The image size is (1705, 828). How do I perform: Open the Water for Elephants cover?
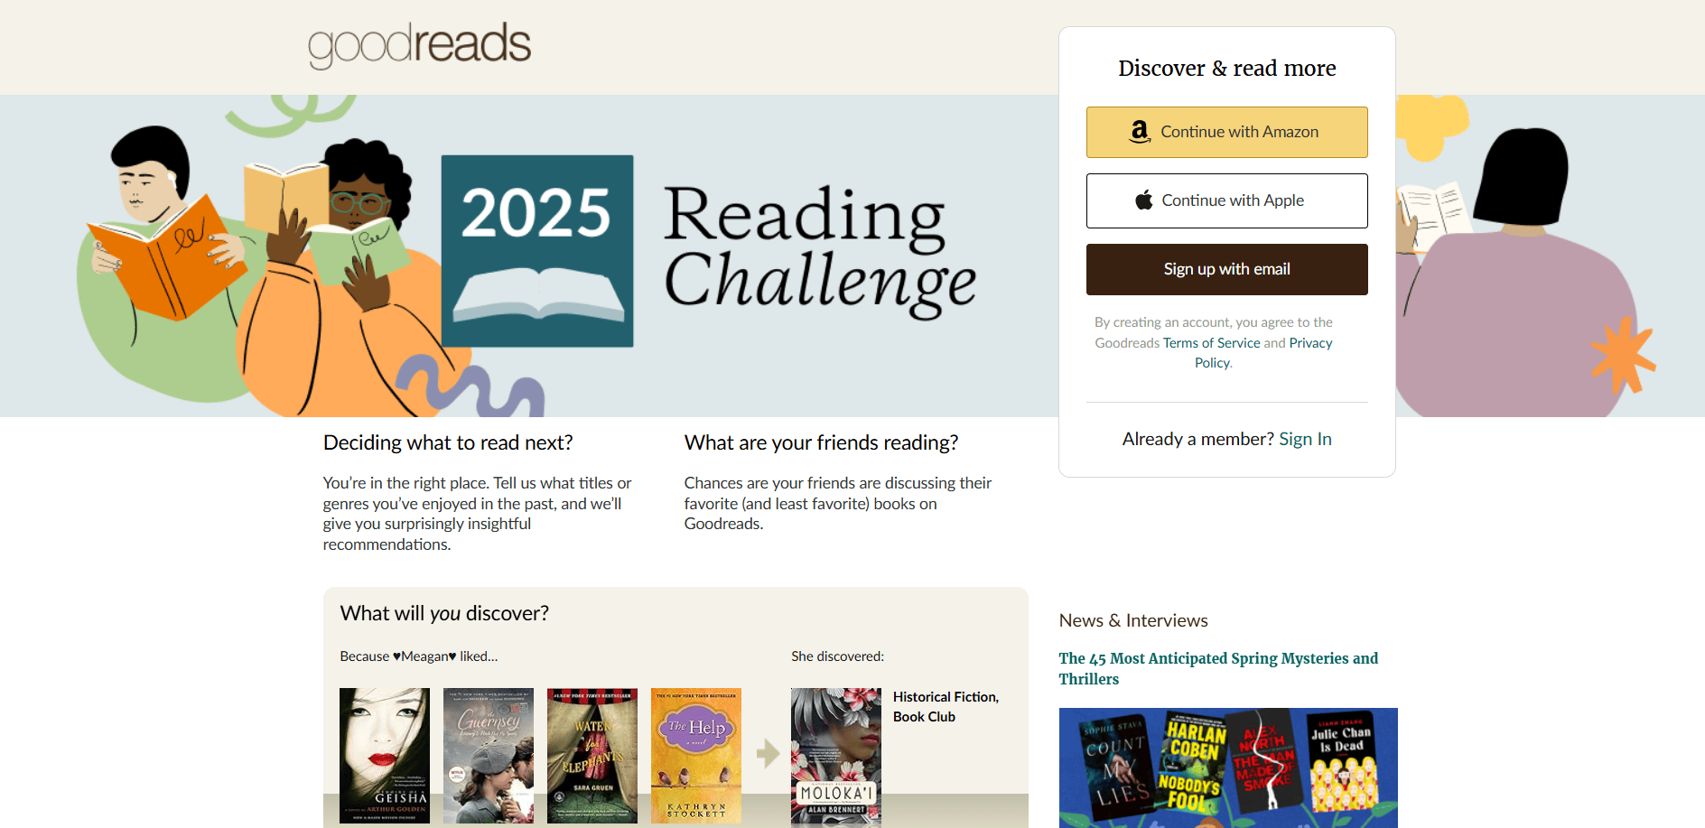click(592, 756)
